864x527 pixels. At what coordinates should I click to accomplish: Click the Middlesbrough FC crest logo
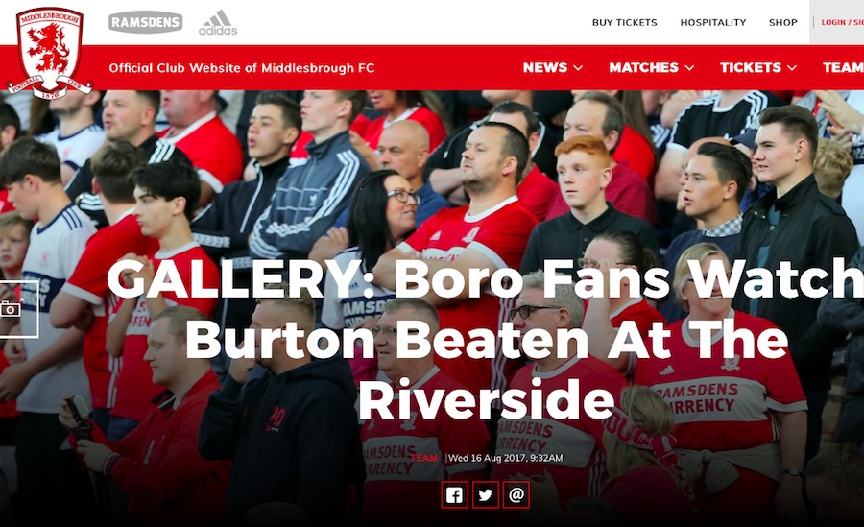coord(49,54)
